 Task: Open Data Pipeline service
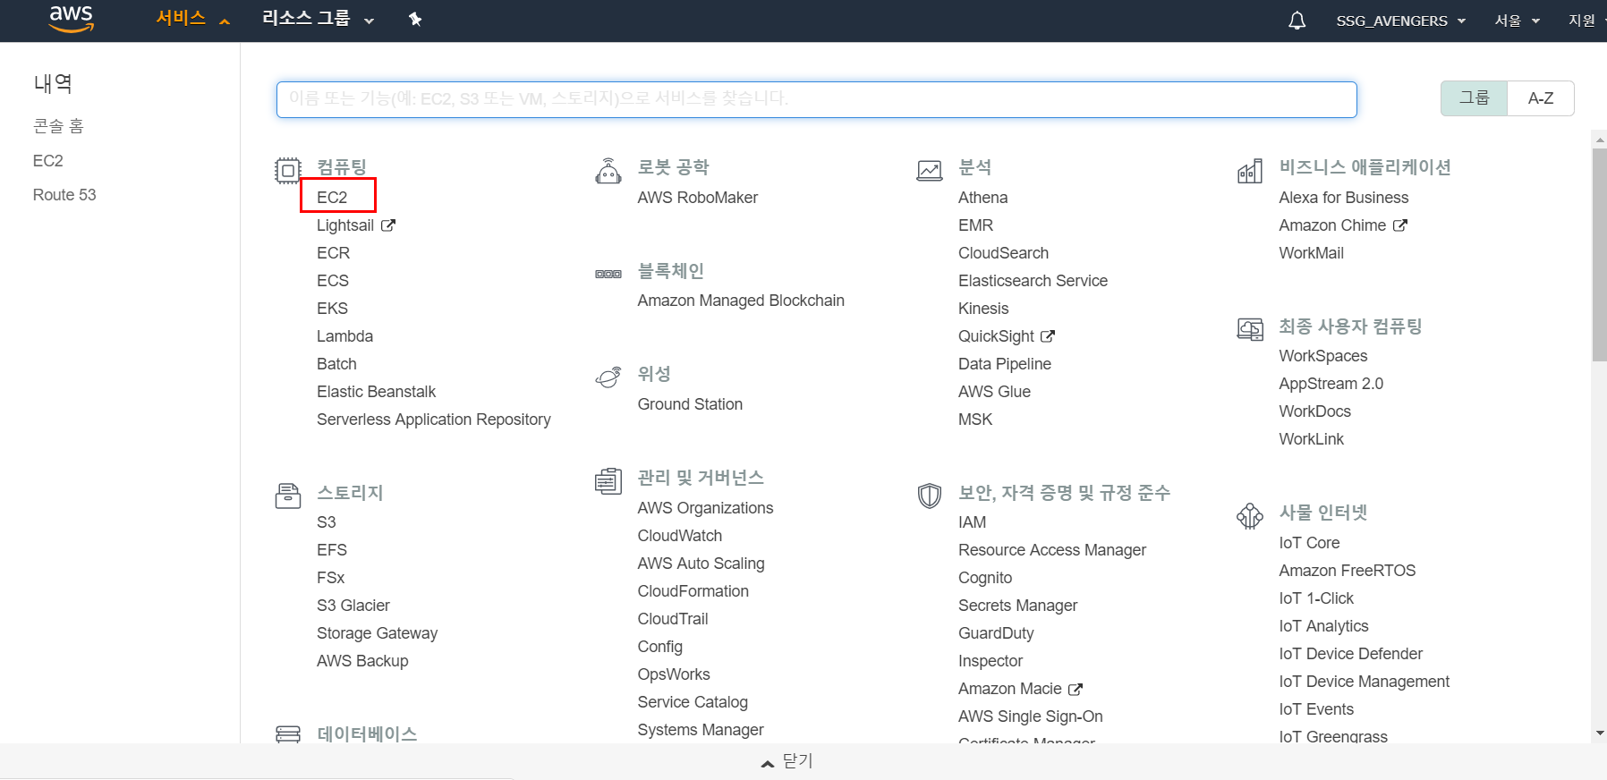click(x=1004, y=364)
